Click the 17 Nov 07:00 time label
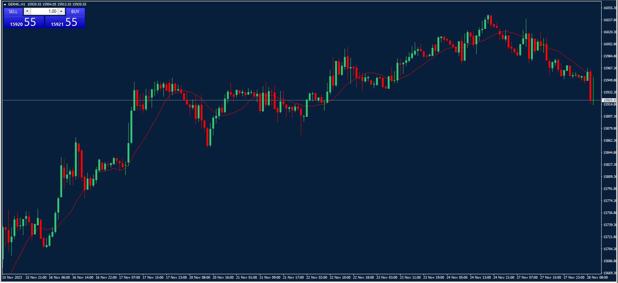 point(130,278)
